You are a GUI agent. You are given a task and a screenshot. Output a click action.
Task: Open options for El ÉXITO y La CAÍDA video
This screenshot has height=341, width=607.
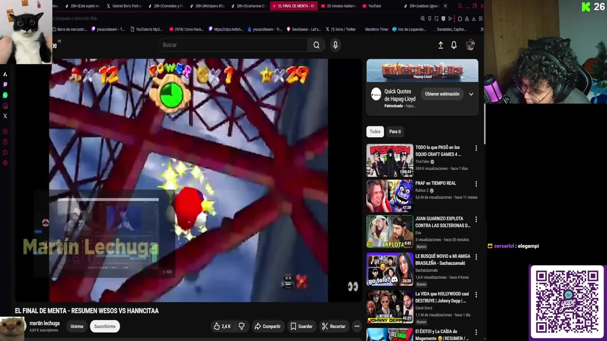476,332
